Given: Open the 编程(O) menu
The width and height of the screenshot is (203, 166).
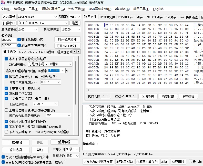Looking at the screenshot, I should (x=19, y=9).
